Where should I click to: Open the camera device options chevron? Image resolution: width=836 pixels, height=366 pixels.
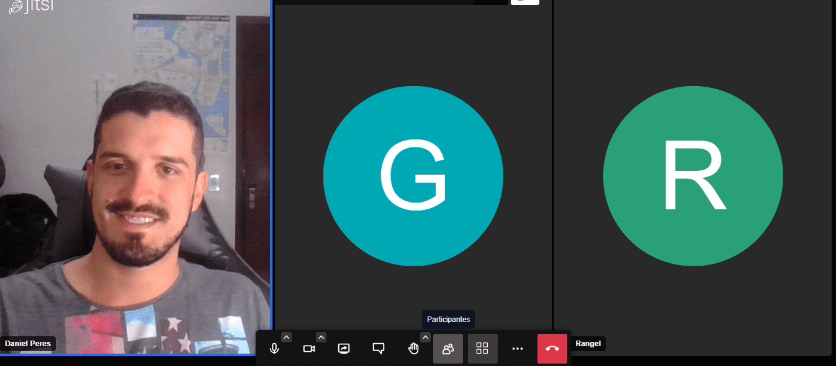(x=321, y=337)
